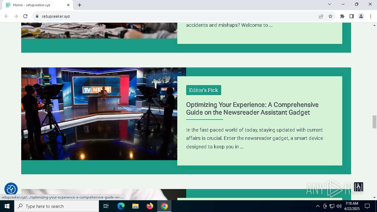Image resolution: width=377 pixels, height=212 pixels.
Task: Open Chrome three-dot menu
Action: tap(371, 16)
